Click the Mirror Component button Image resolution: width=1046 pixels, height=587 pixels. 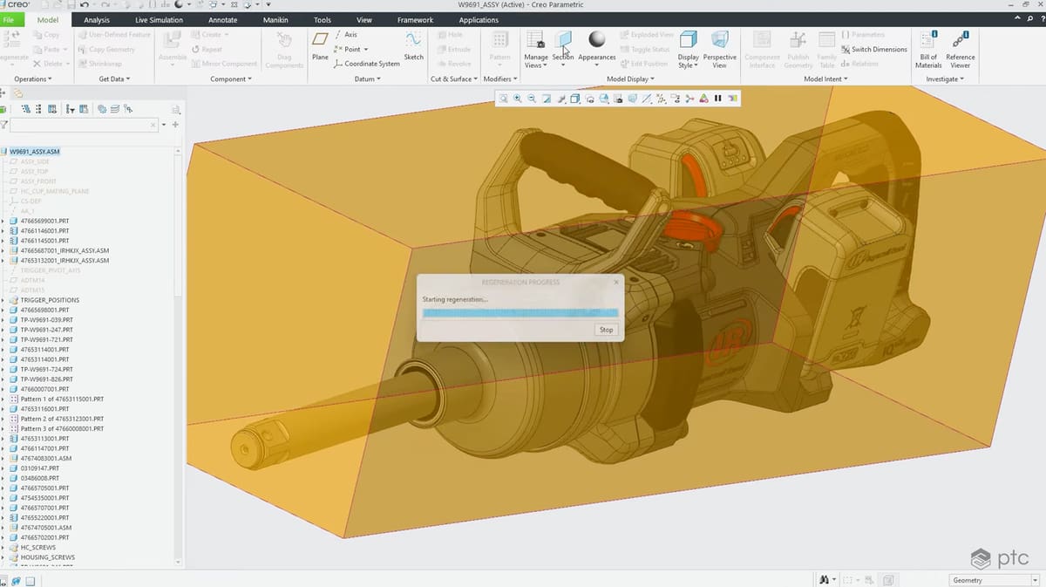click(224, 64)
